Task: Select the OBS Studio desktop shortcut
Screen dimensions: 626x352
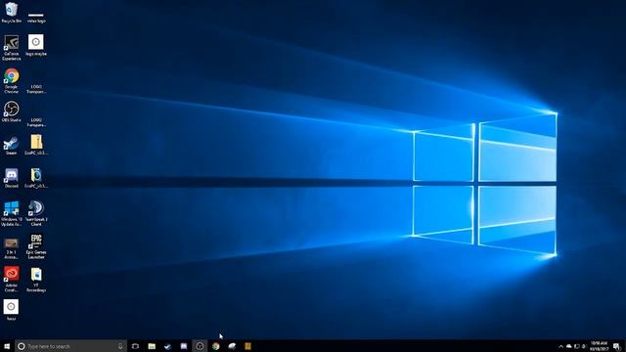Action: (x=11, y=111)
